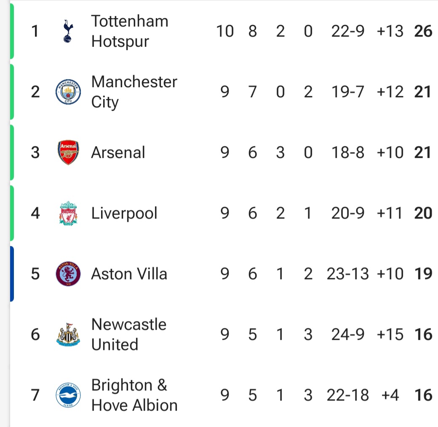
Task: Click the green qualification bar beside Arsenal
Action: click(x=12, y=152)
